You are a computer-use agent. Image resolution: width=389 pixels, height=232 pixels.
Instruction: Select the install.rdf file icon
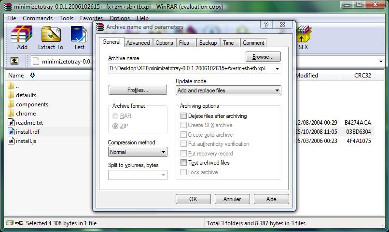(11, 131)
